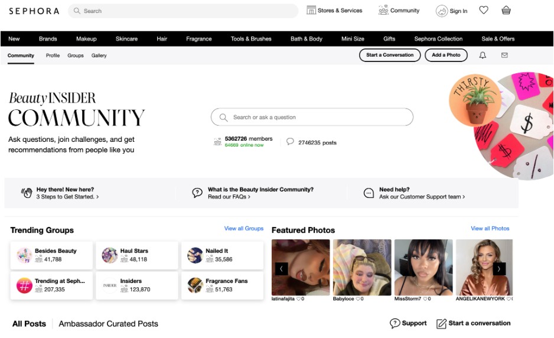
Task: Click the Add a Photo button
Action: click(446, 55)
